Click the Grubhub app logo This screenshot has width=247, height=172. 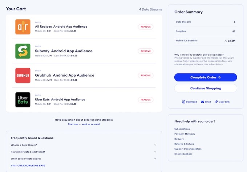tap(23, 75)
